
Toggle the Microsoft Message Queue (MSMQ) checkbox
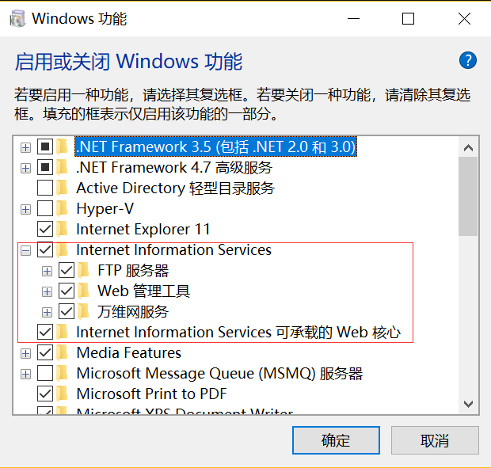[x=45, y=374]
